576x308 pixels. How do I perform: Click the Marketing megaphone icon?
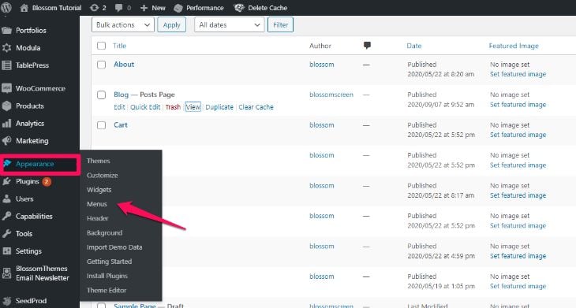click(x=6, y=141)
